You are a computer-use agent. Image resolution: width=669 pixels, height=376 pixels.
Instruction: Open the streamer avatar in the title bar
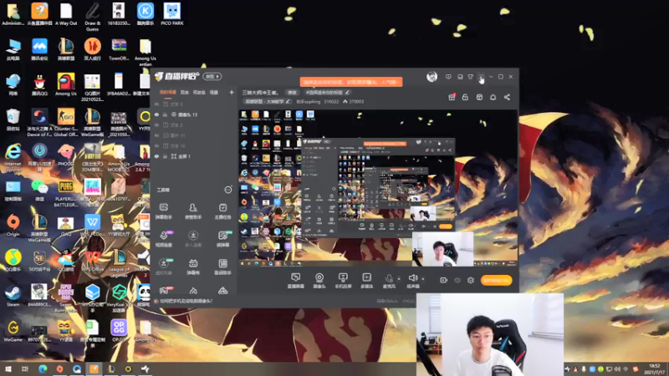432,77
